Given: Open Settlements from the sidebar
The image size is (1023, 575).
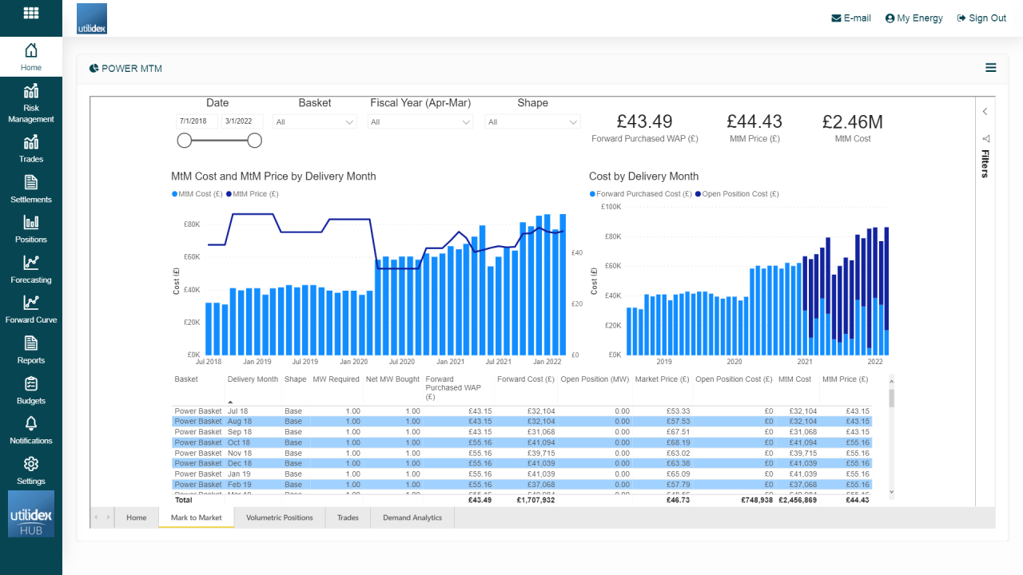Looking at the screenshot, I should click(x=31, y=188).
